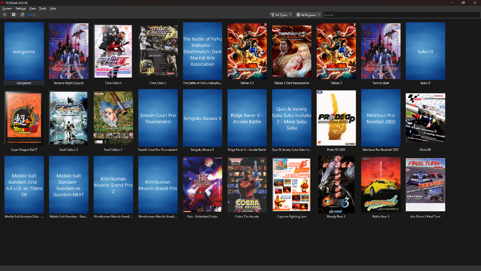The image size is (481, 271).
Task: Select Fate - Unlimited Codes cover
Action: (203, 185)
